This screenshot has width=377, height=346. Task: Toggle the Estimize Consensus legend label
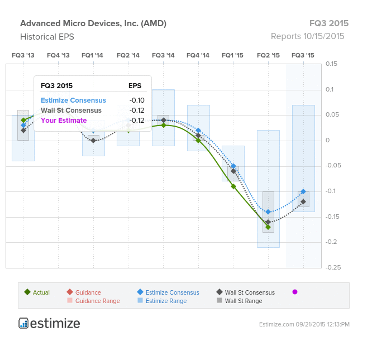click(173, 292)
